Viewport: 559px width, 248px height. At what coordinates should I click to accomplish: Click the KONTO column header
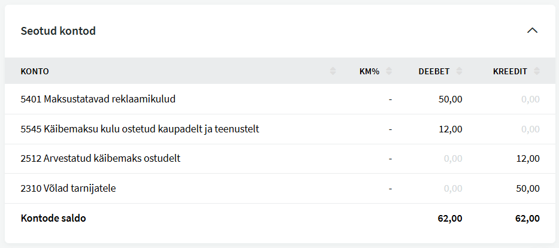(35, 71)
